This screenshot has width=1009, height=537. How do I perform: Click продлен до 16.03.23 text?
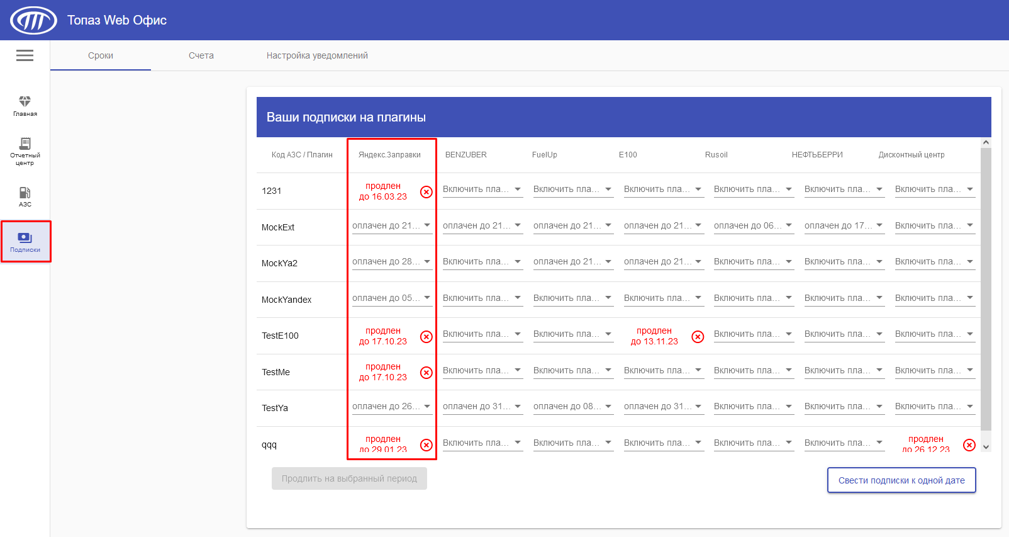click(383, 191)
